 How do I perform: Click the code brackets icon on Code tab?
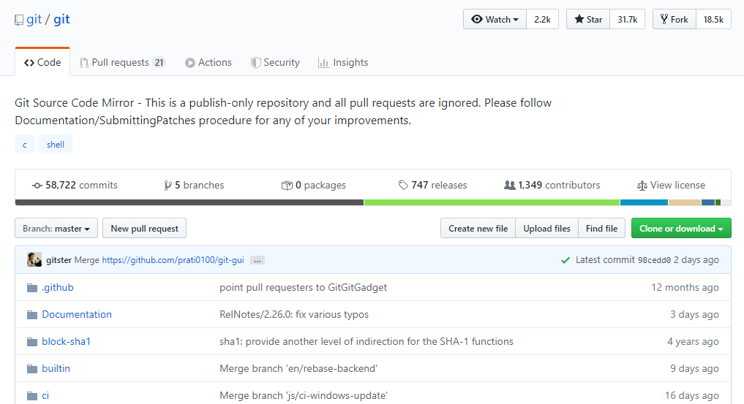(x=29, y=63)
